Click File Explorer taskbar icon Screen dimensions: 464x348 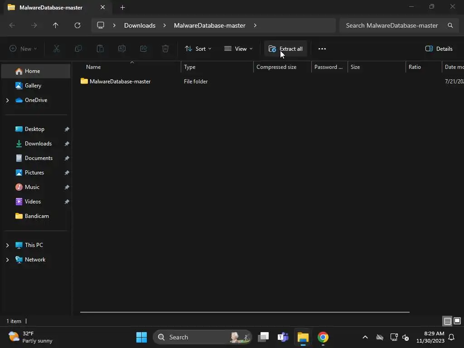(x=303, y=337)
